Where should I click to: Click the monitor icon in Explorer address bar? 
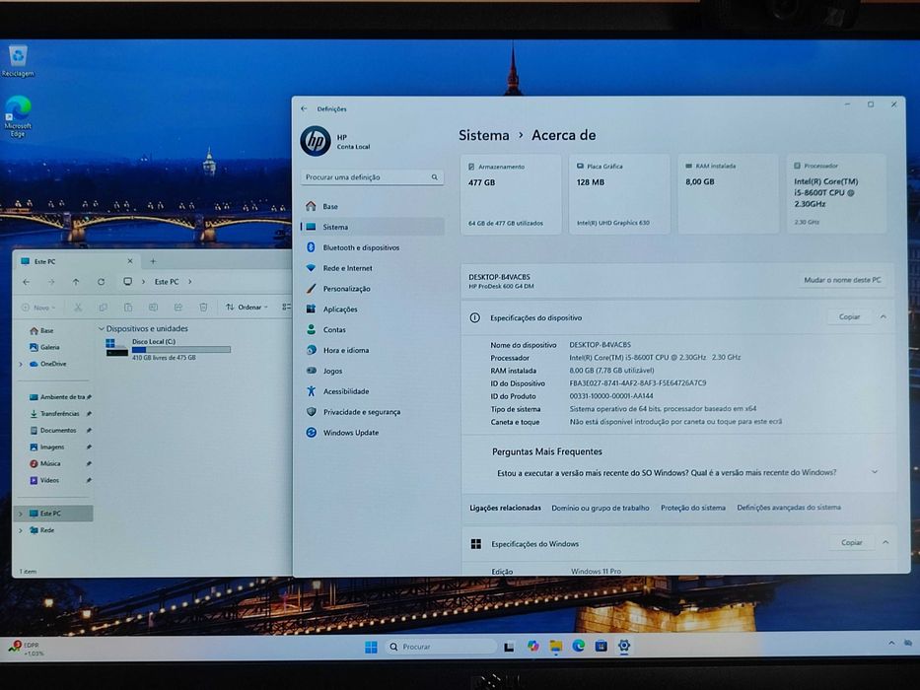(x=127, y=282)
